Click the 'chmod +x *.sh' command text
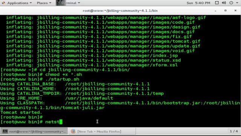Viewport: 241px width, 136px height. tap(64, 74)
